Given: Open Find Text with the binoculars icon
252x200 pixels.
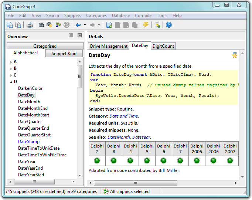Looking at the screenshot, I should click(41, 25).
